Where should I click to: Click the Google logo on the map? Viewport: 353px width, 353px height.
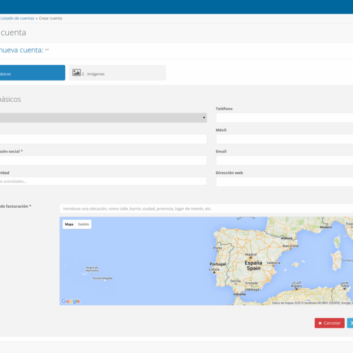(71, 301)
